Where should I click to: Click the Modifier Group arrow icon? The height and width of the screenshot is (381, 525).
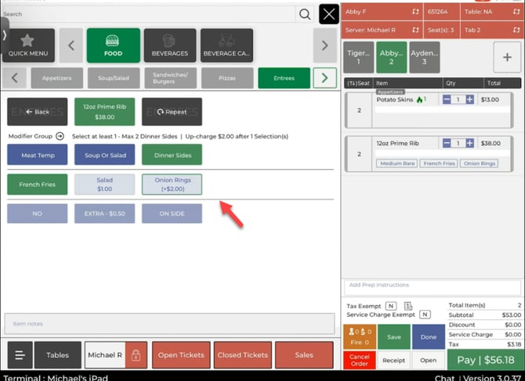[x=60, y=136]
